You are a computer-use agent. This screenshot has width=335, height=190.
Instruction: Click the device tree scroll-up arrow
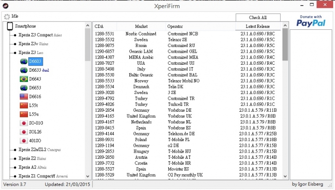tap(87, 26)
